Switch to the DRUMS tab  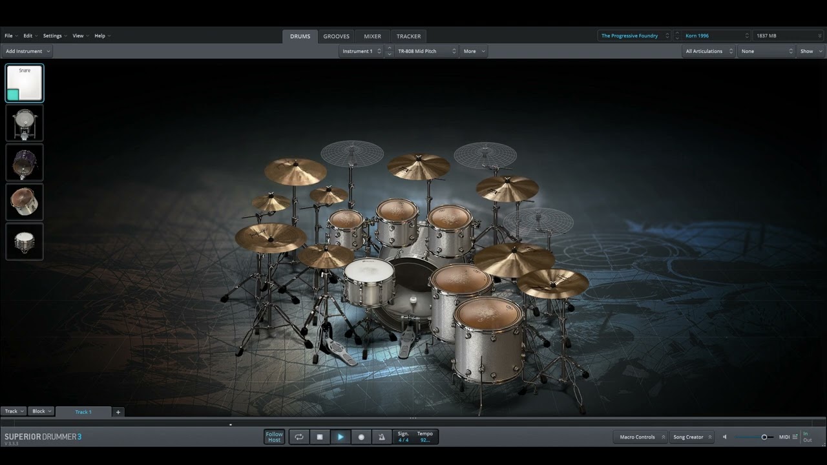click(300, 36)
